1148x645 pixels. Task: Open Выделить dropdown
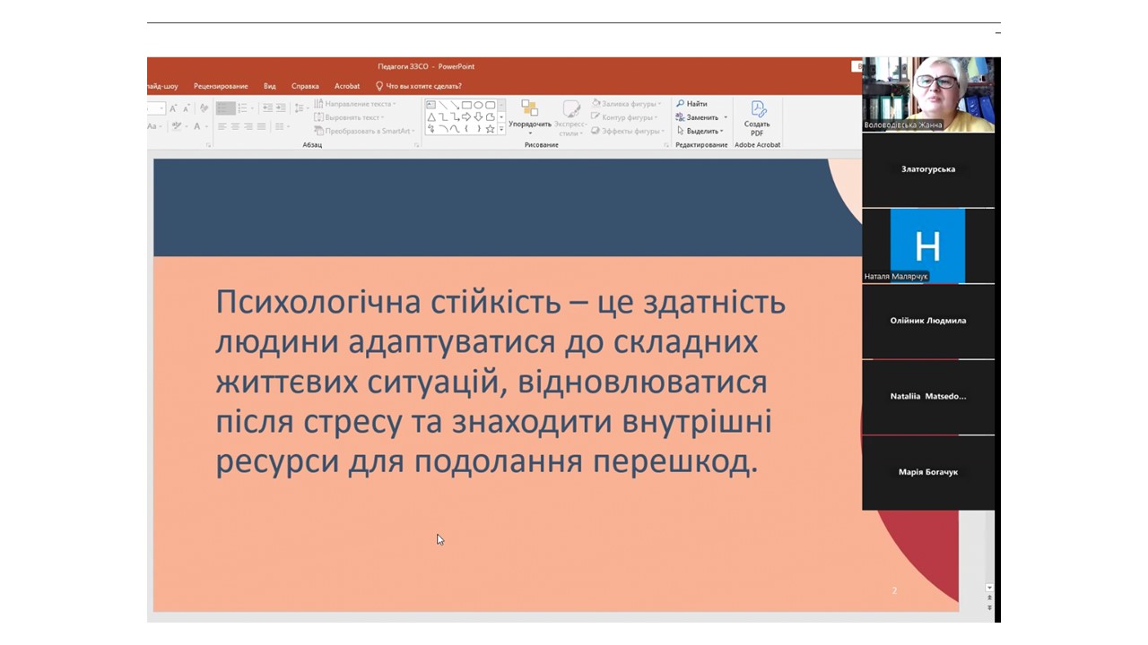coord(700,131)
